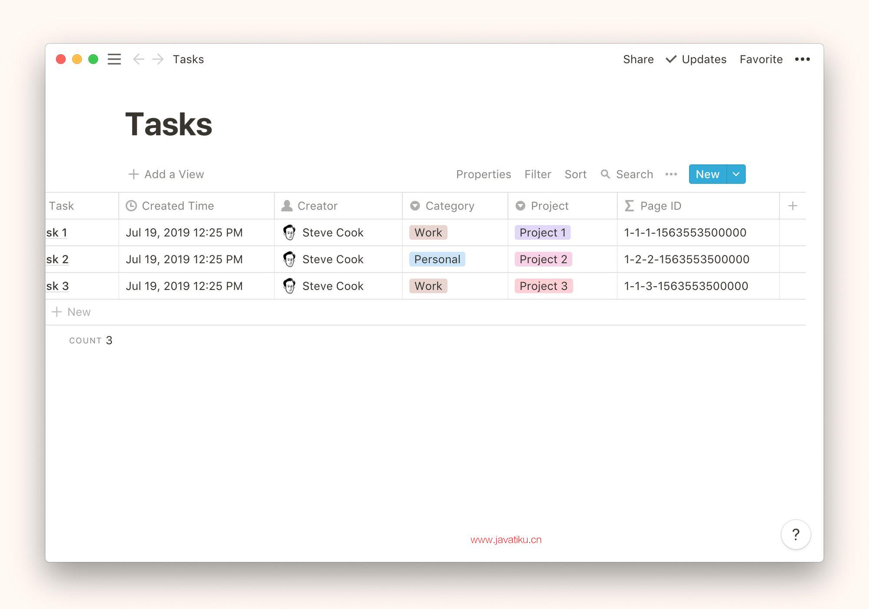Open the Filter menu
Image resolution: width=869 pixels, height=609 pixels.
point(537,174)
